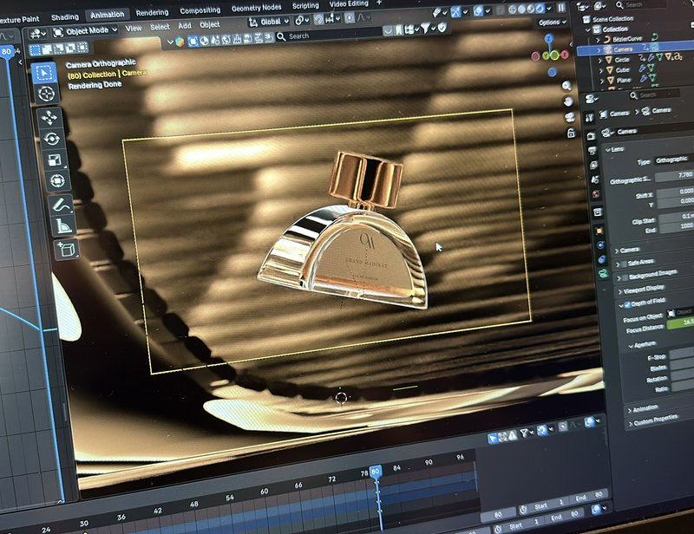Toggle only-selected arrow in timeline header
This screenshot has width=694, height=534.
click(x=492, y=438)
